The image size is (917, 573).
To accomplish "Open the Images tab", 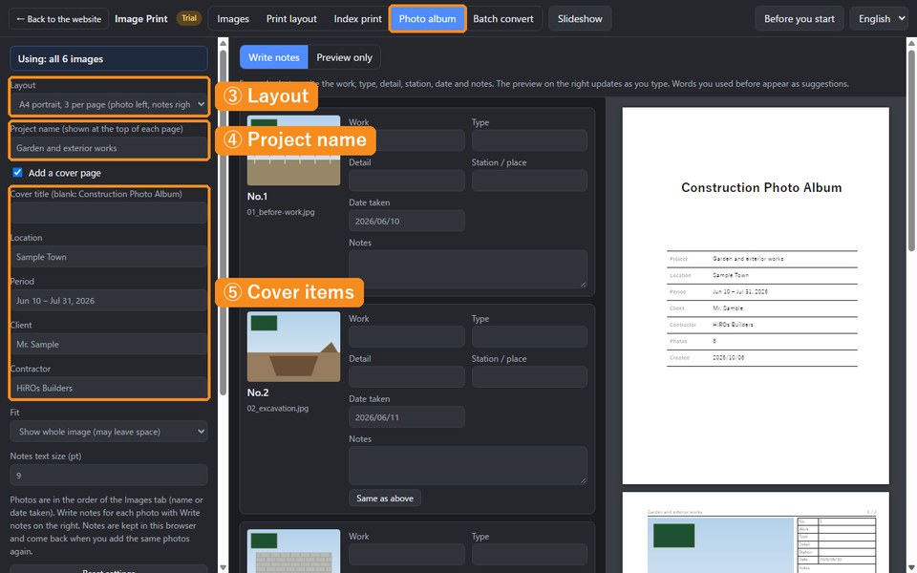I will pyautogui.click(x=233, y=19).
